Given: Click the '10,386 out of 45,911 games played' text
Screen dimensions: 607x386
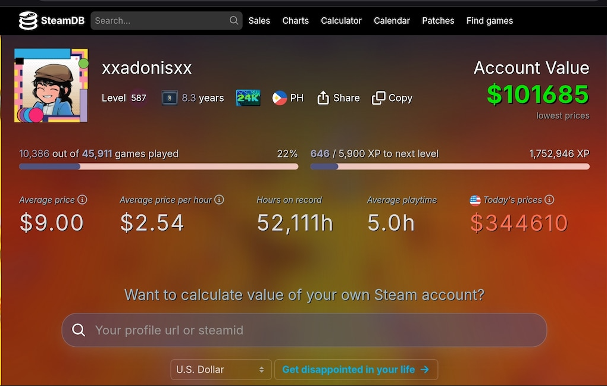Looking at the screenshot, I should tap(99, 154).
